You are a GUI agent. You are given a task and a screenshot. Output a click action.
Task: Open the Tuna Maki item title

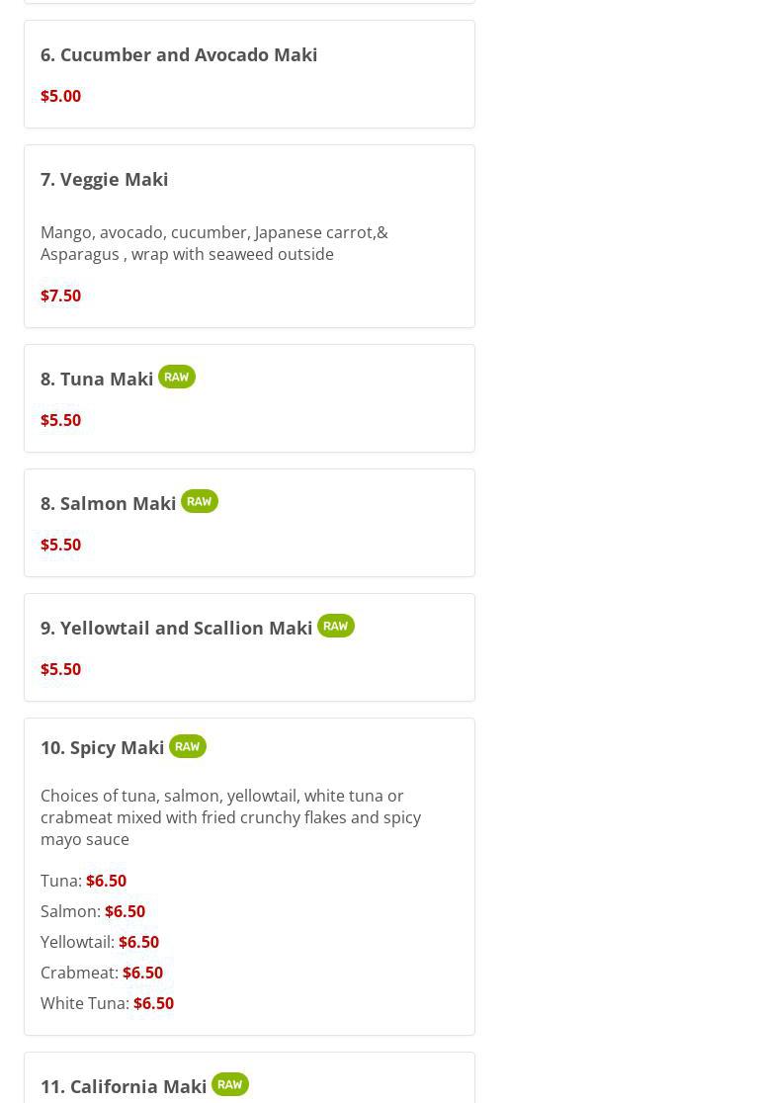(97, 379)
